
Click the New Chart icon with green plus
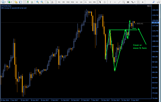coord(9,2)
